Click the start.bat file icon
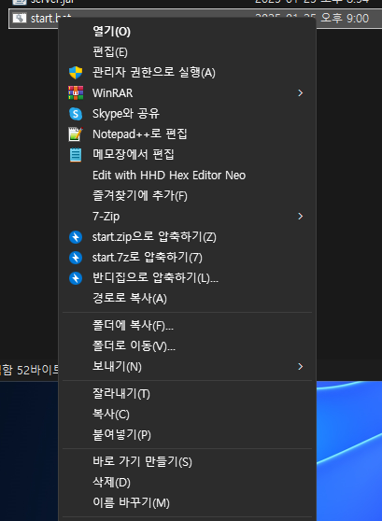The width and height of the screenshot is (382, 521). [20, 18]
